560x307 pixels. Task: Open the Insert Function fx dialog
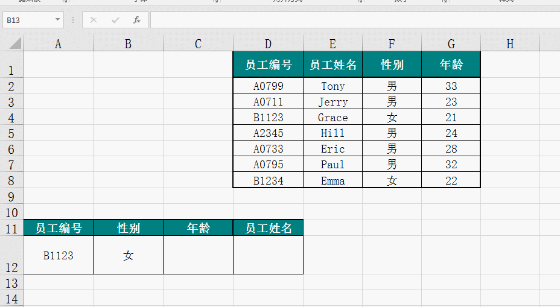(x=137, y=20)
